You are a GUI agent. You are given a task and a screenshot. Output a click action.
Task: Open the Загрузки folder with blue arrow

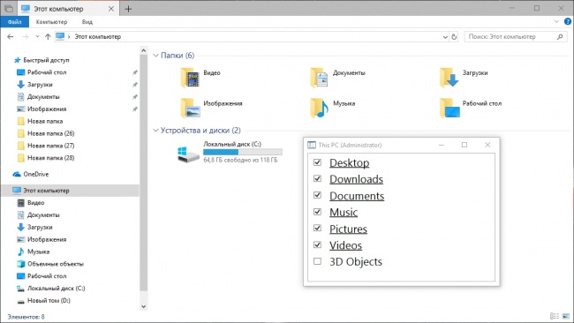[x=449, y=77]
